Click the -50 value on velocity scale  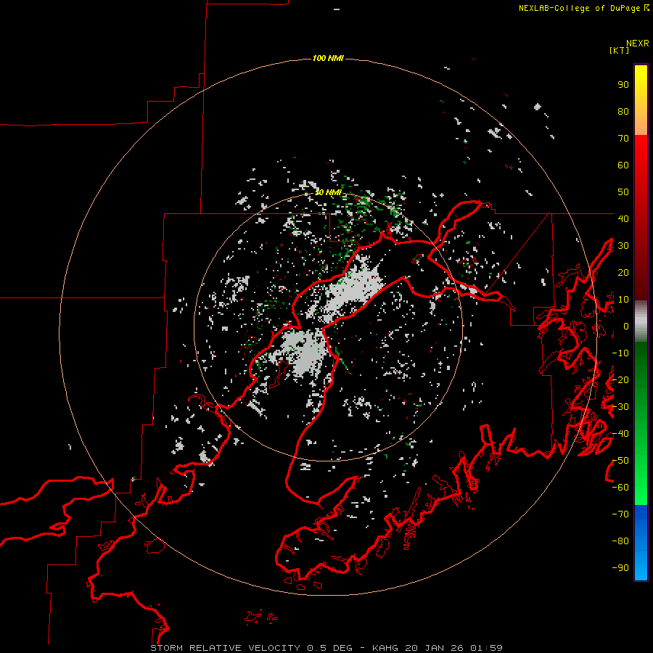click(620, 461)
